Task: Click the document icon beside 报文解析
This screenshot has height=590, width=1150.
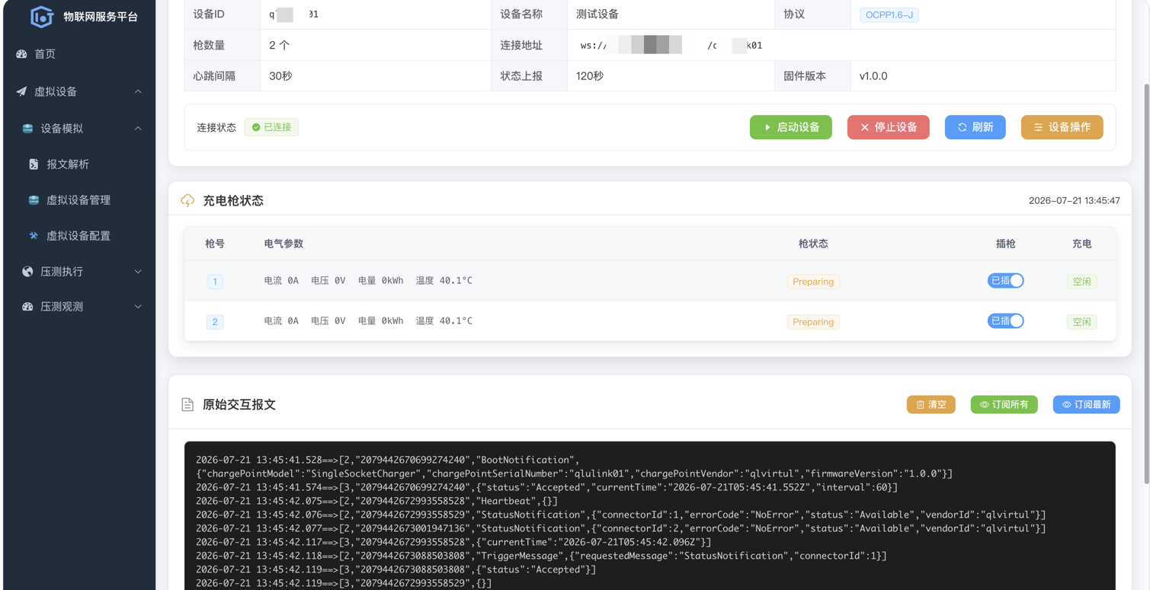Action: (x=34, y=164)
